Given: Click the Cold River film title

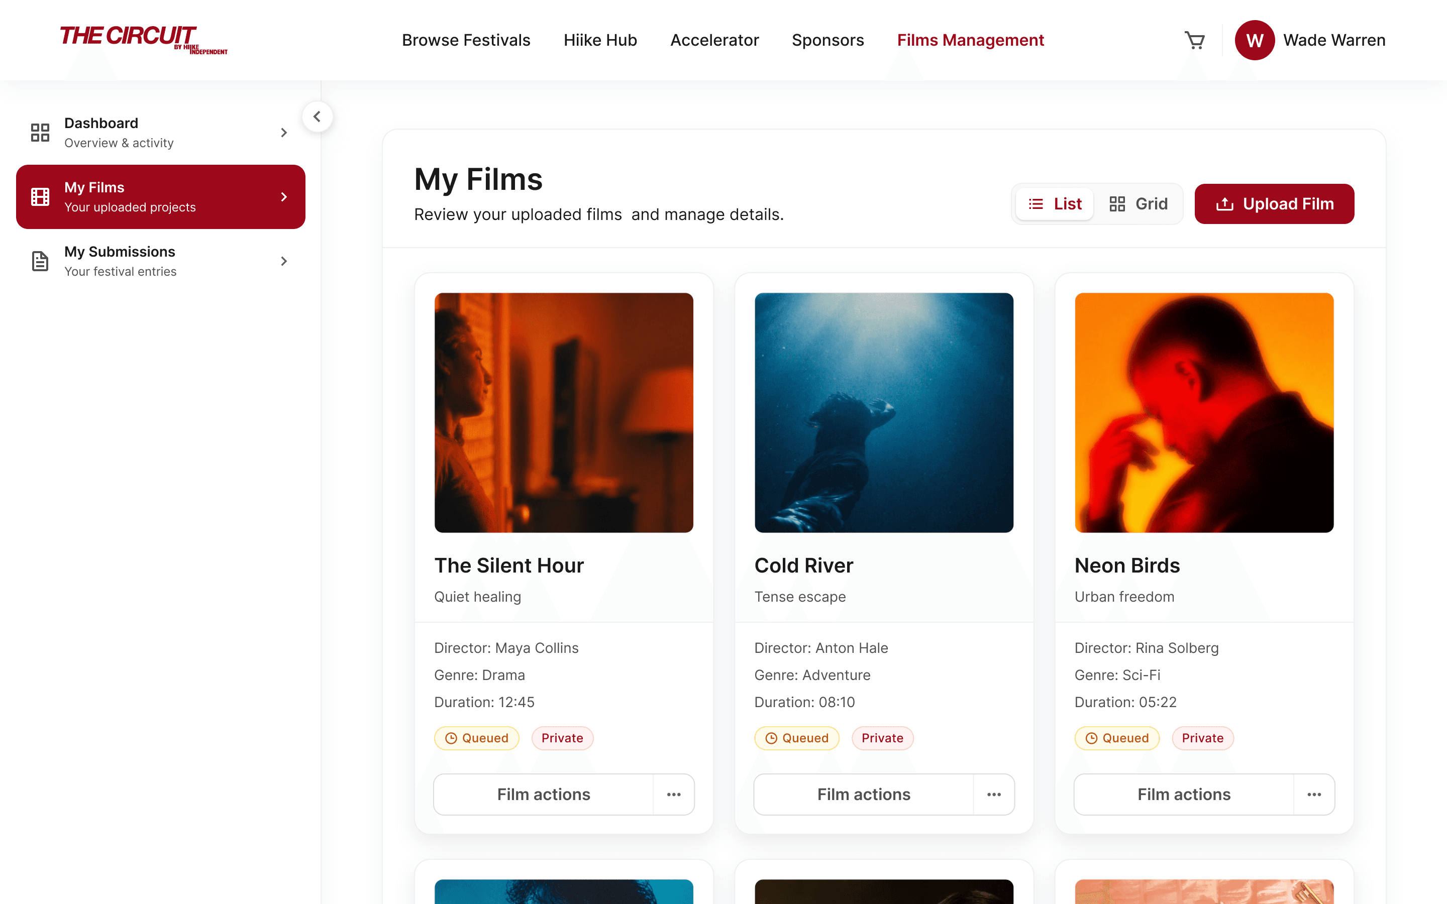Looking at the screenshot, I should pyautogui.click(x=803, y=566).
